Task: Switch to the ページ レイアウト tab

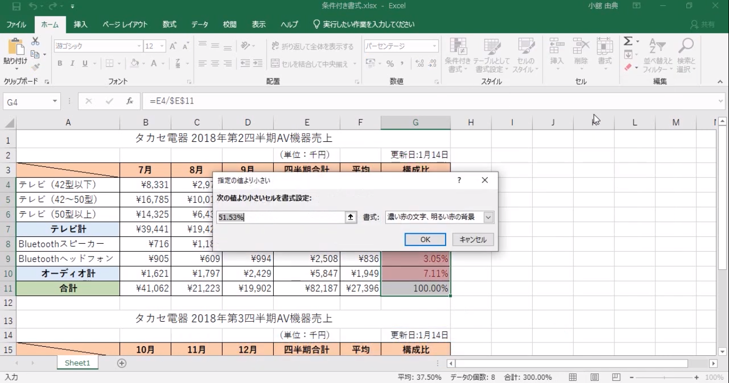Action: coord(125,25)
